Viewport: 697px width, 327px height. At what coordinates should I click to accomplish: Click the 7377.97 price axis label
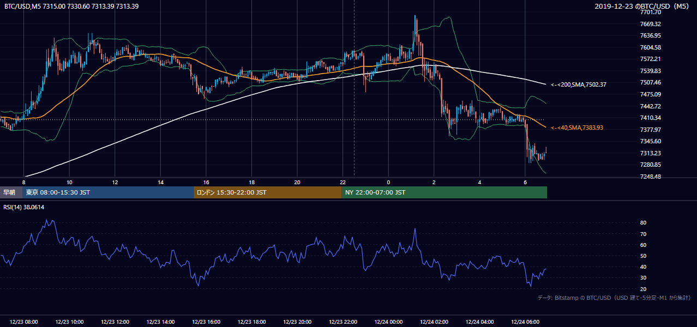point(650,130)
